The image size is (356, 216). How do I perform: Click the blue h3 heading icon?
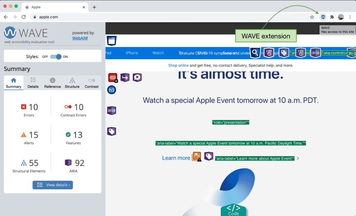(x=112, y=90)
